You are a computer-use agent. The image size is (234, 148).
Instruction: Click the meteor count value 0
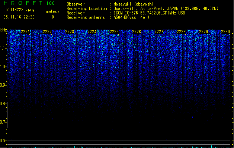tap(53, 17)
